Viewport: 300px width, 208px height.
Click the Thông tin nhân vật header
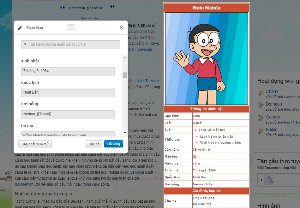click(207, 109)
